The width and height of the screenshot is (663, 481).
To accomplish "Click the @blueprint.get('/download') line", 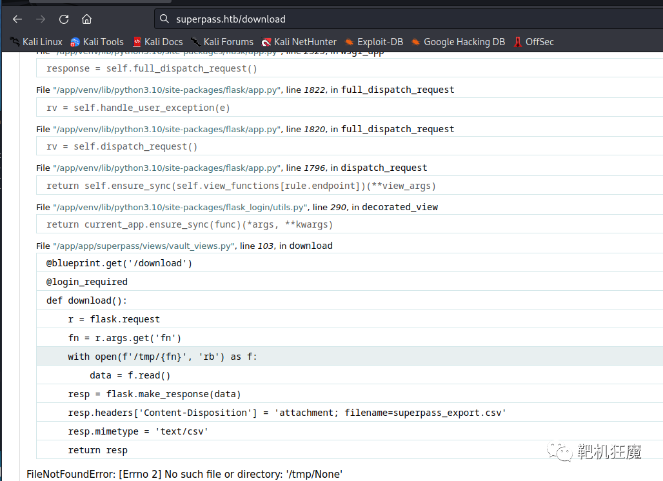I will tap(350, 263).
